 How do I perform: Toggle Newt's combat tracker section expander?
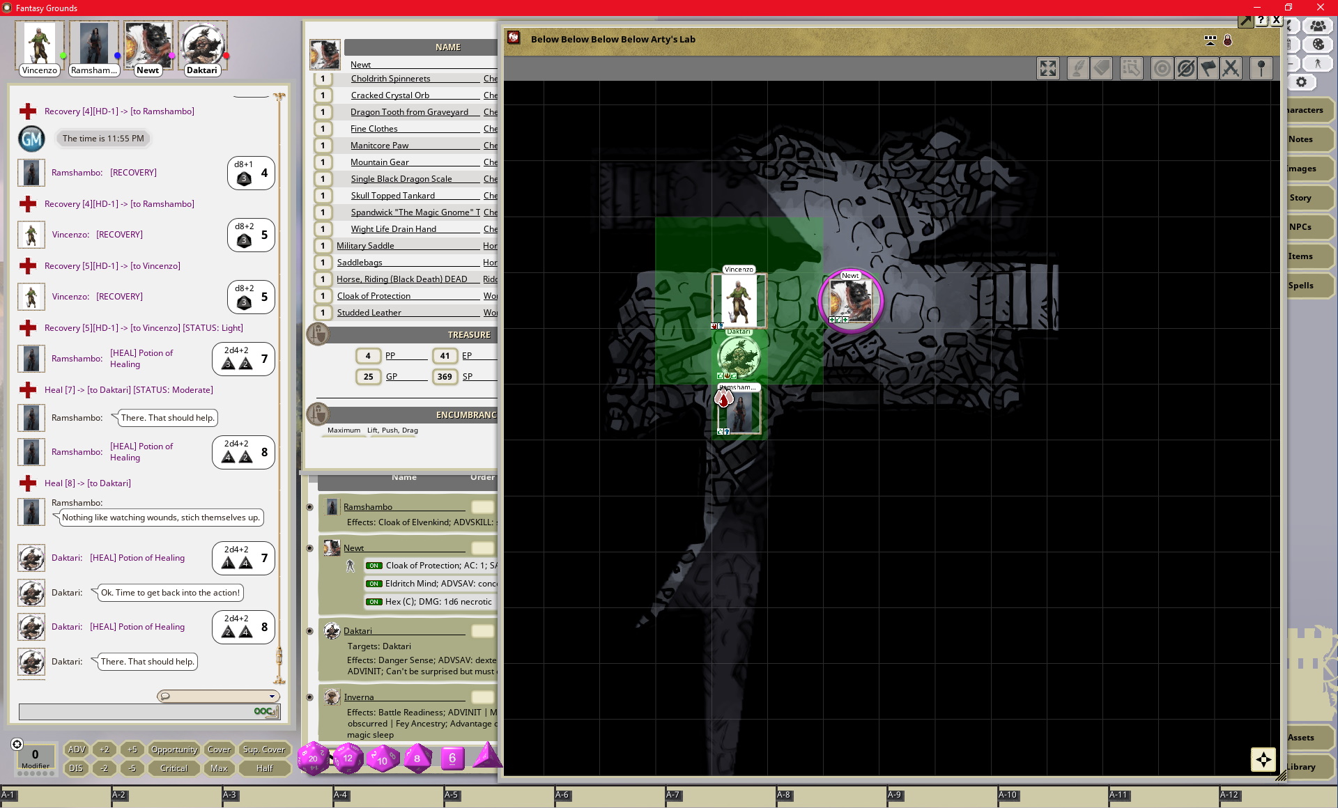pos(309,548)
